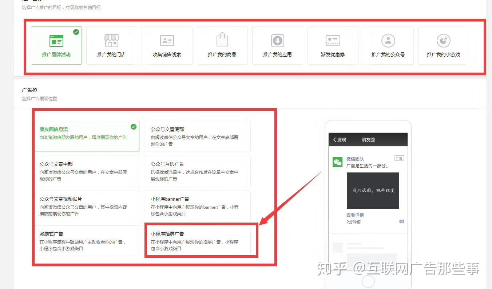Click the 广告是生活的一部分 text
The image size is (492, 289).
click(x=368, y=166)
